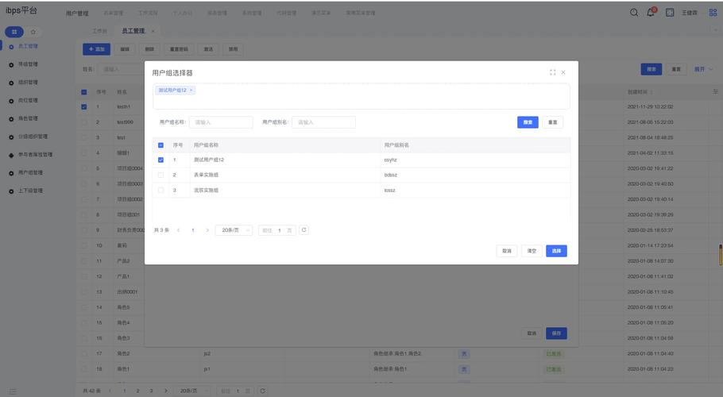Viewport: 723px width, 397px height.
Task: Focus the 姓名 search input
Action: point(122,69)
